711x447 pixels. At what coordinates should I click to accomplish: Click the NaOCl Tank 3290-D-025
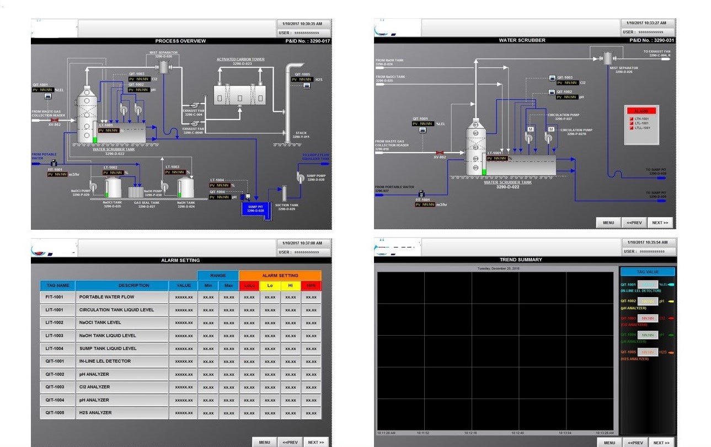point(113,187)
